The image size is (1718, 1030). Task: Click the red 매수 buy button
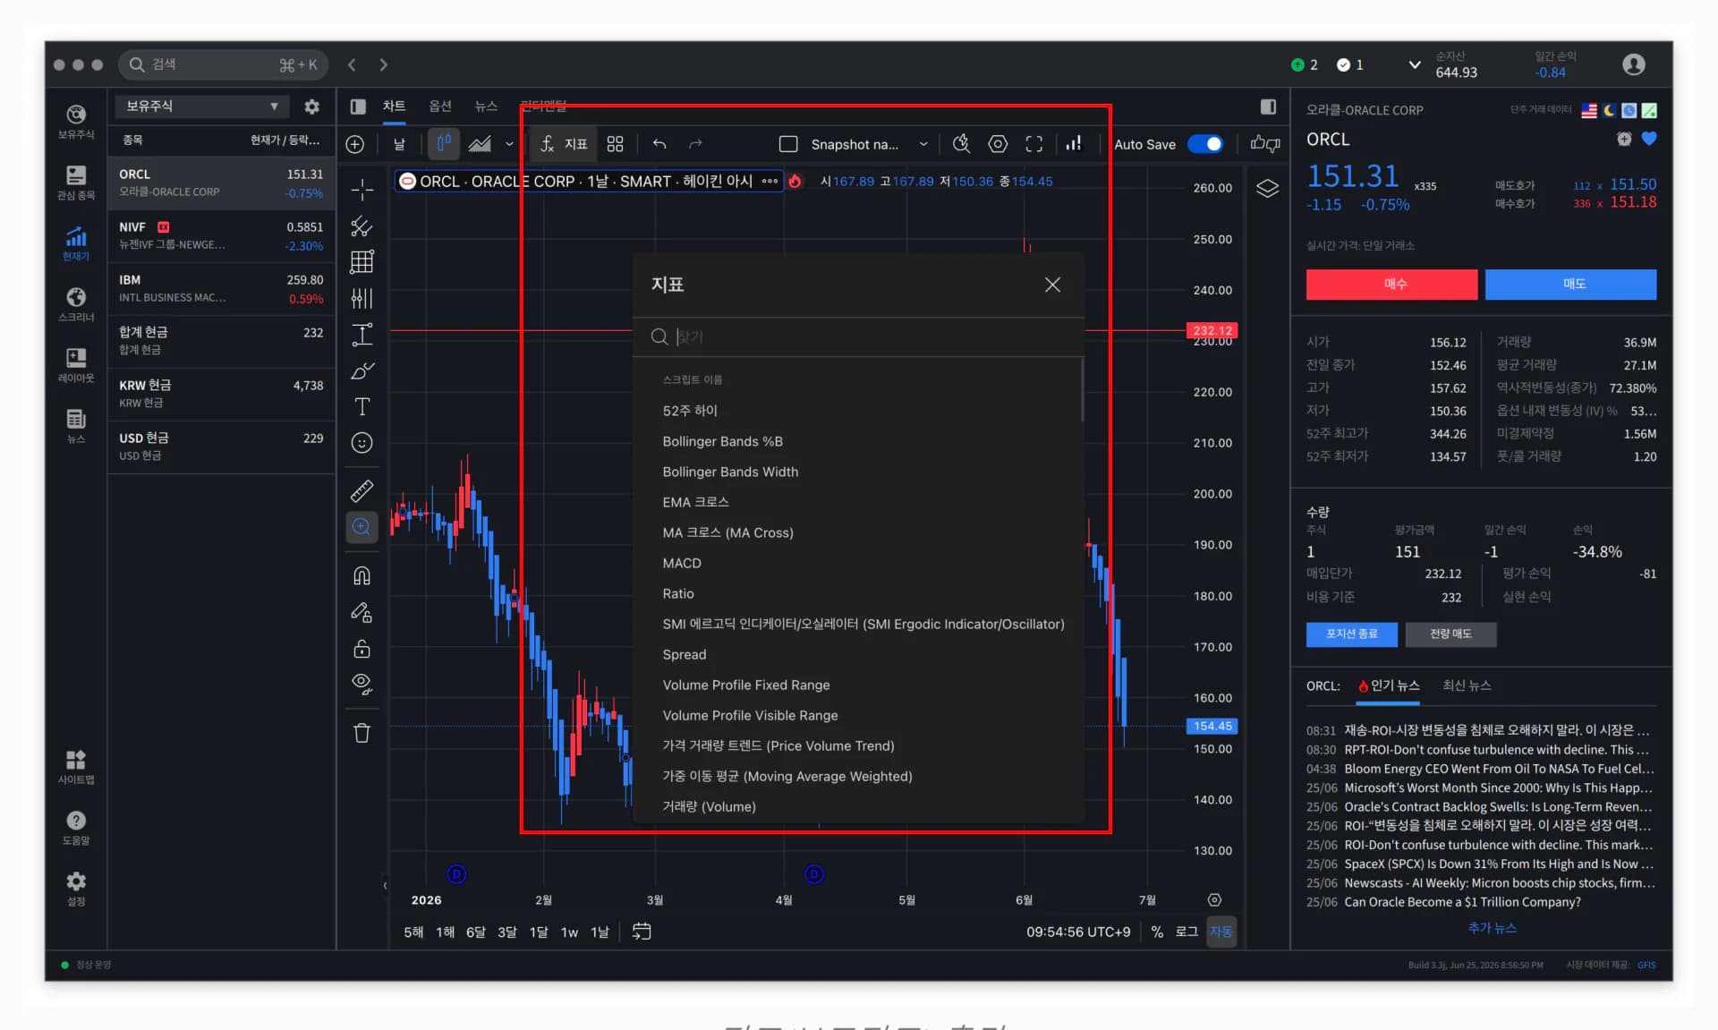[1391, 284]
